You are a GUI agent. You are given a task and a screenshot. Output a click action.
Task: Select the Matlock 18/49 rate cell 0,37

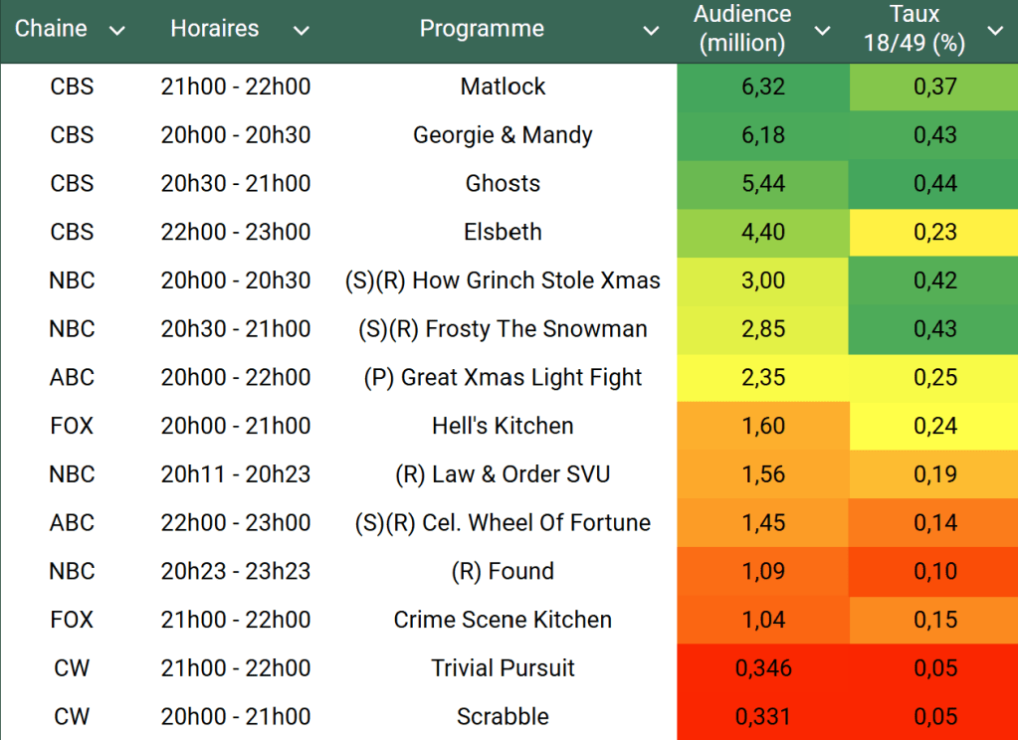click(934, 87)
